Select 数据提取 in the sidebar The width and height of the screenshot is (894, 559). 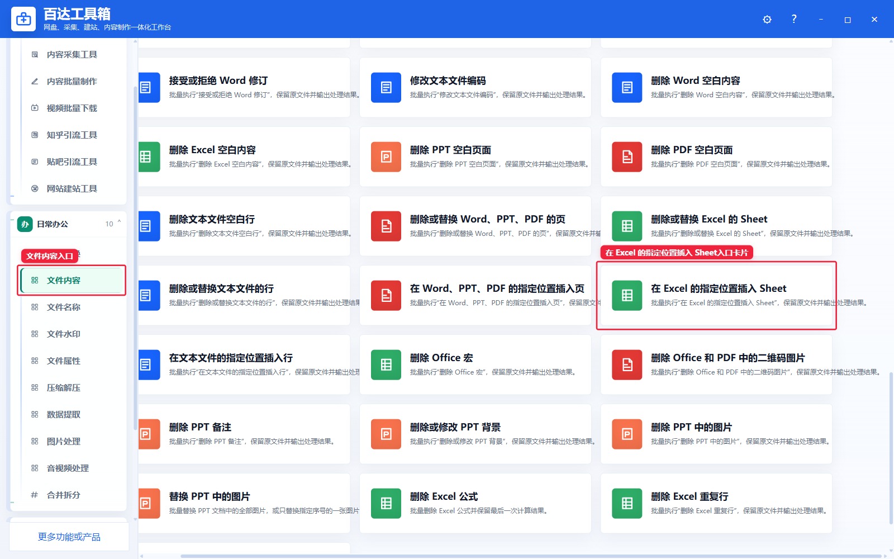point(72,414)
